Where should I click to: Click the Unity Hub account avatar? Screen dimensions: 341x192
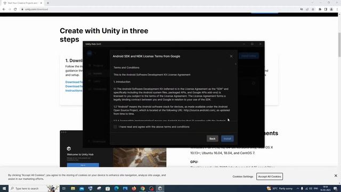tap(90, 53)
